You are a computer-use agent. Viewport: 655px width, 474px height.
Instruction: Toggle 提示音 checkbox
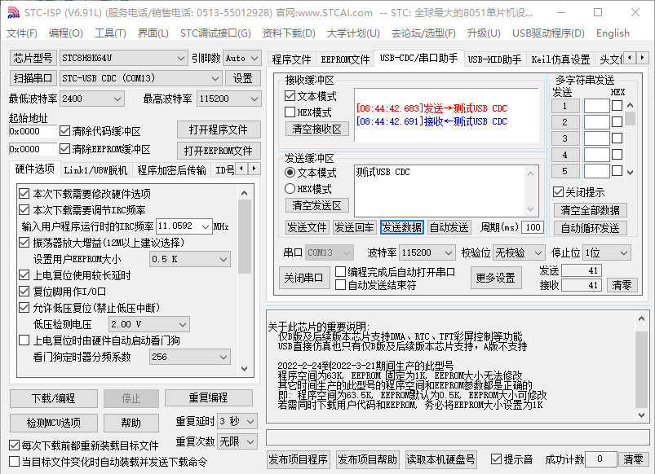click(x=496, y=459)
